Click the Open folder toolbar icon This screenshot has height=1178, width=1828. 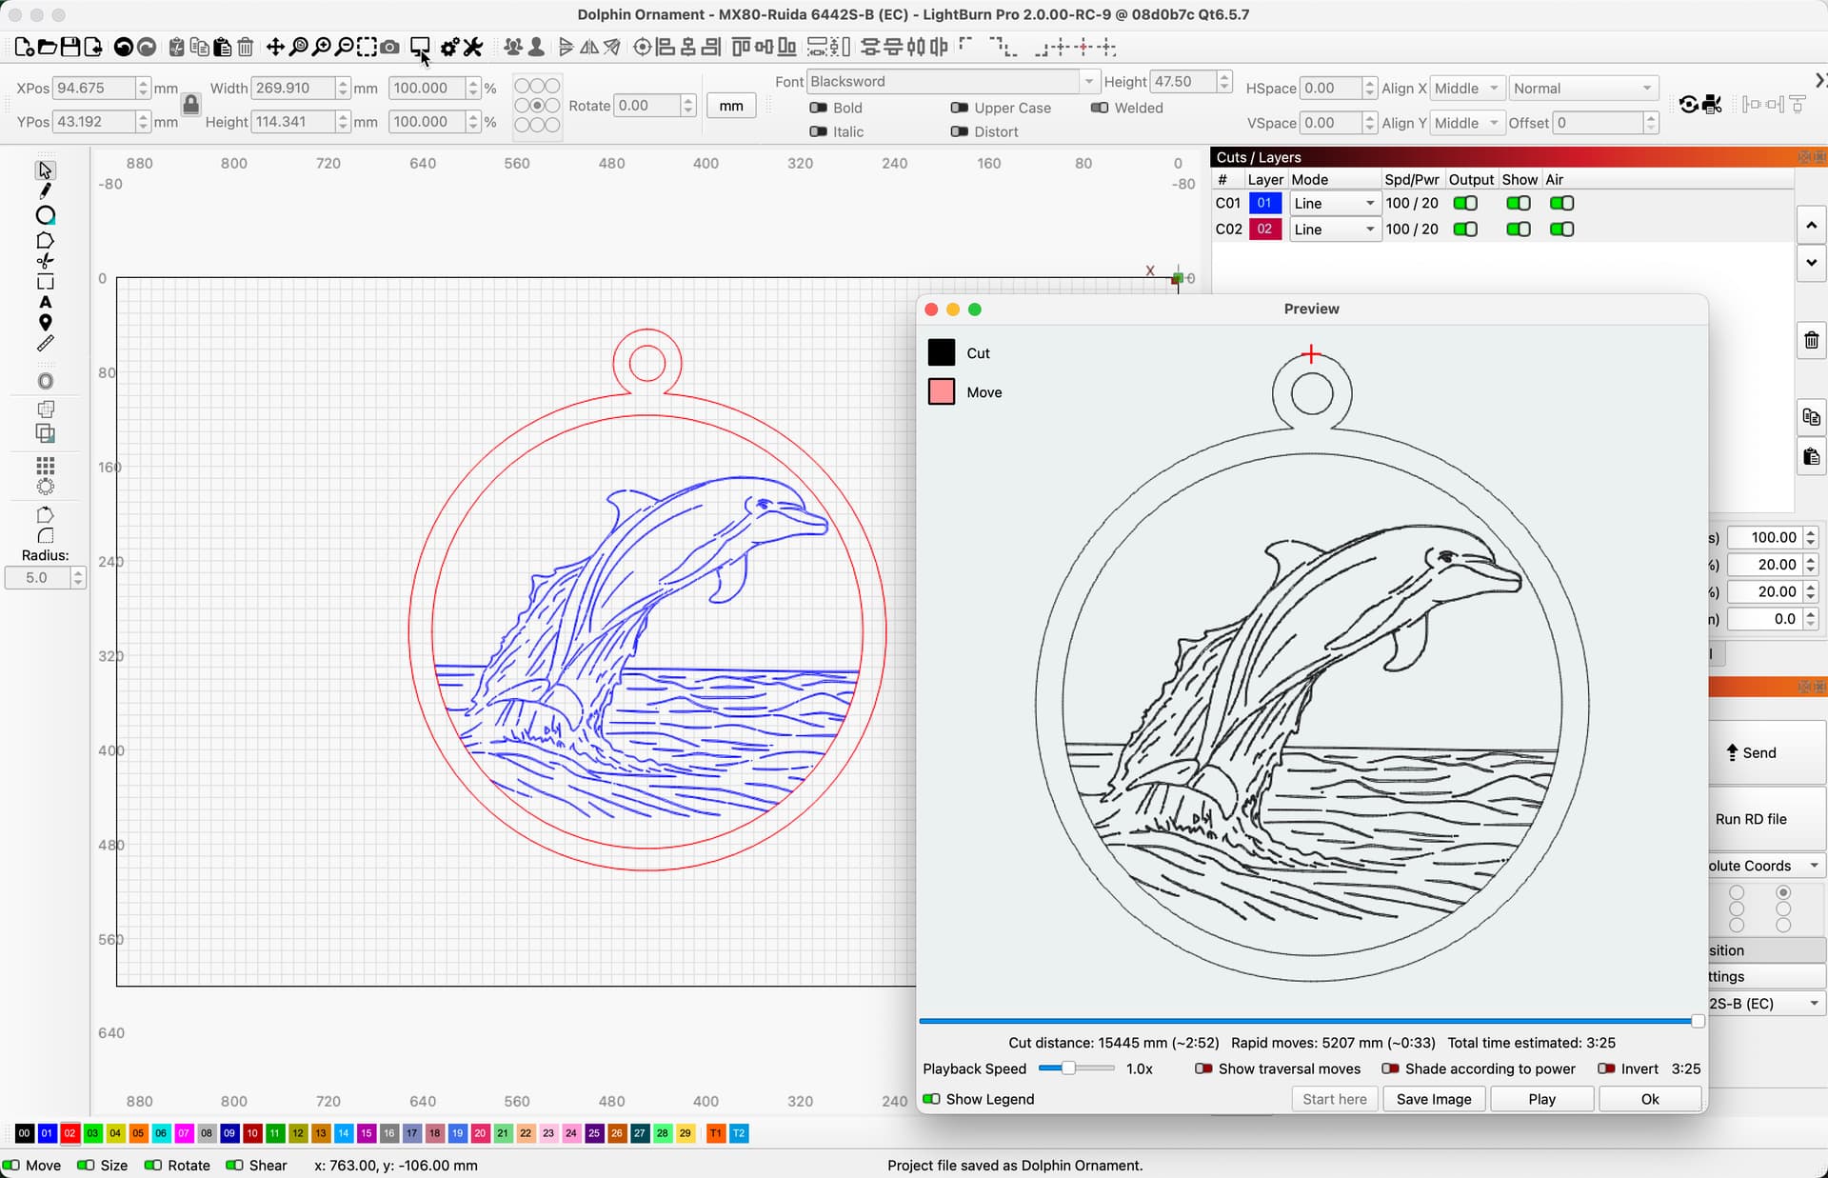pyautogui.click(x=47, y=47)
